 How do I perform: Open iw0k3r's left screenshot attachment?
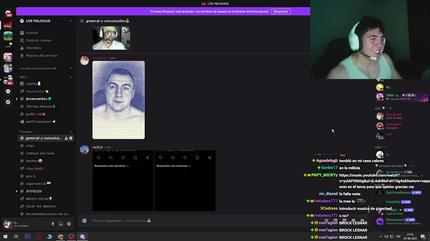[x=123, y=181]
